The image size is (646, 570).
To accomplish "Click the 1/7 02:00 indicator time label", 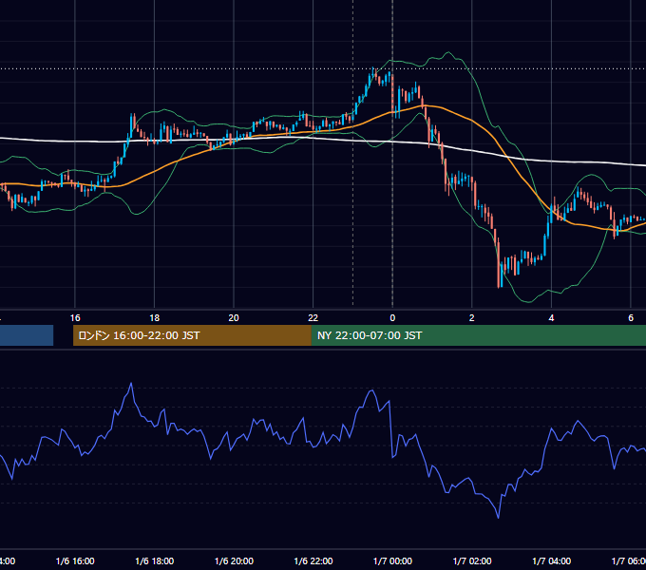I will tap(472, 561).
